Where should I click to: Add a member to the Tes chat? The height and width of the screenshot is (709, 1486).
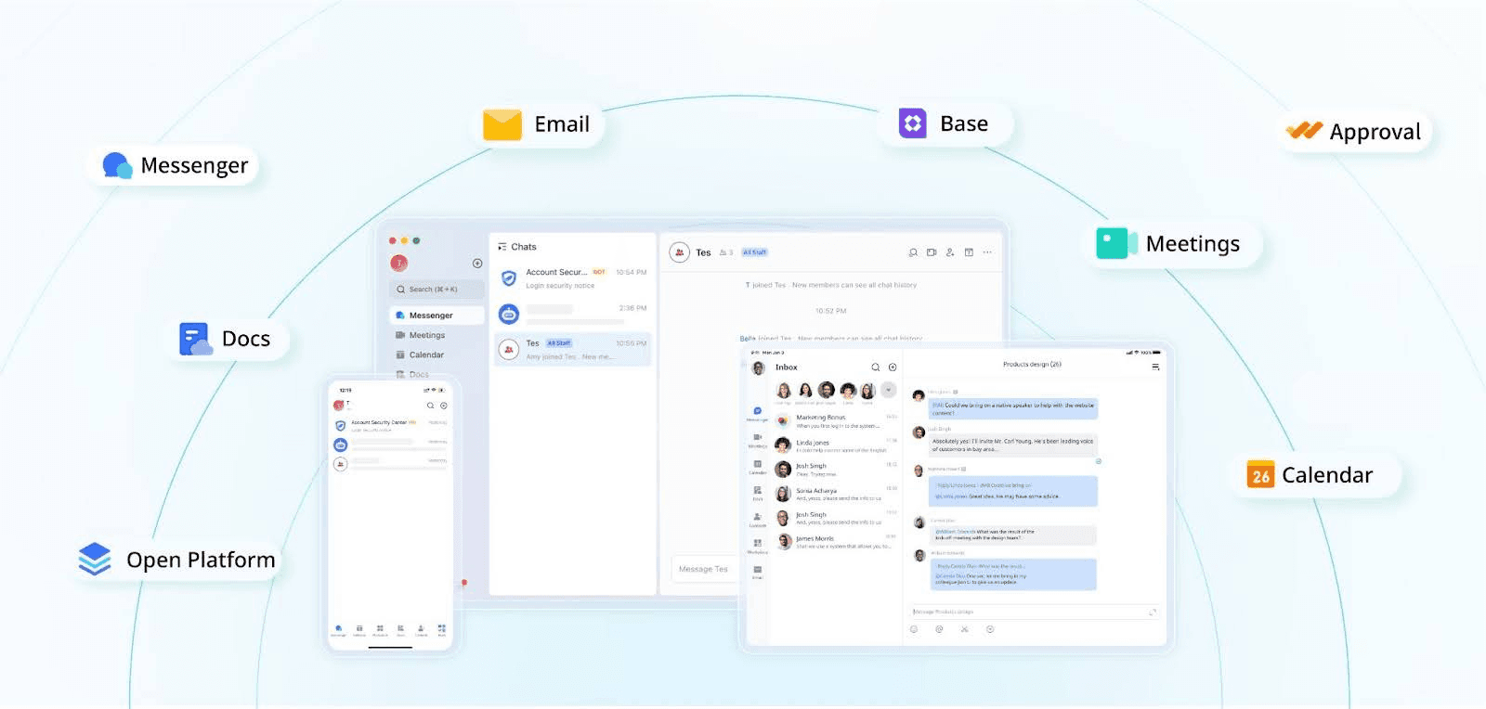(950, 252)
